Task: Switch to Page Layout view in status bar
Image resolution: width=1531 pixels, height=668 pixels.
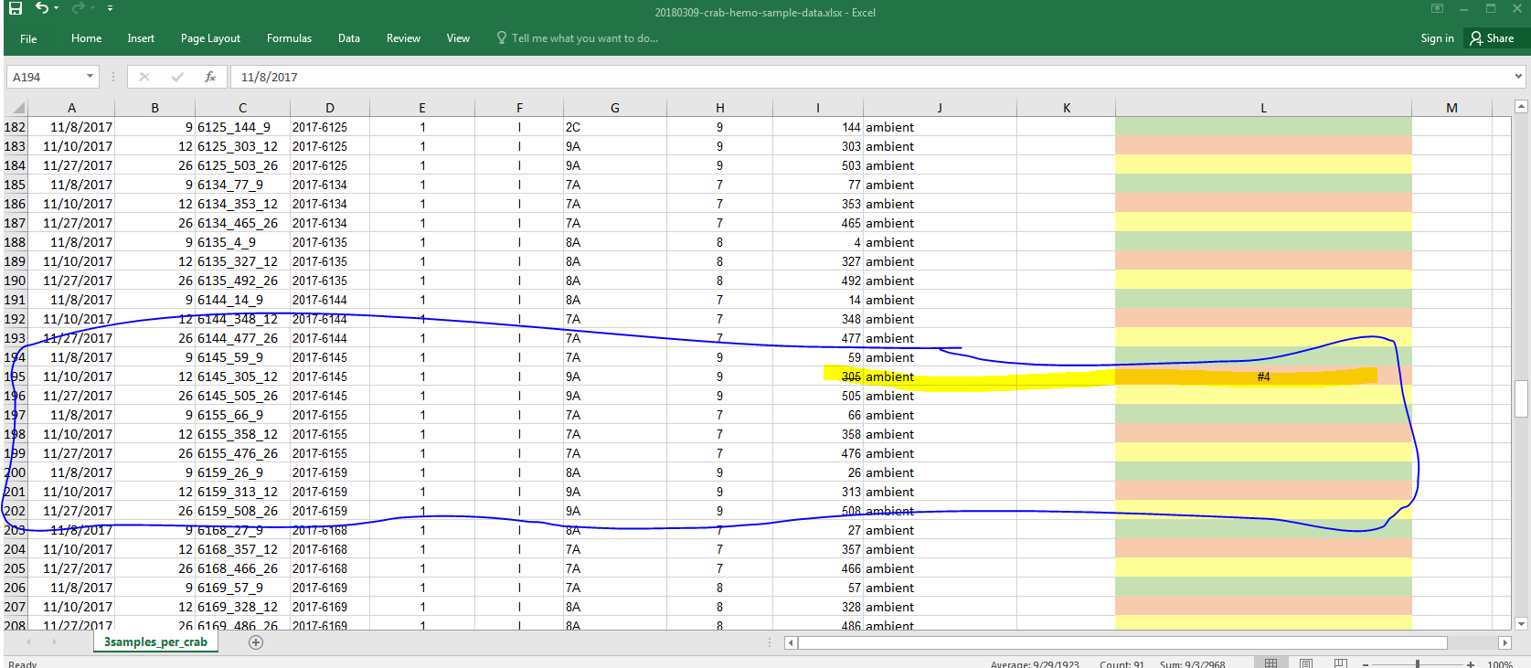Action: [x=1306, y=663]
